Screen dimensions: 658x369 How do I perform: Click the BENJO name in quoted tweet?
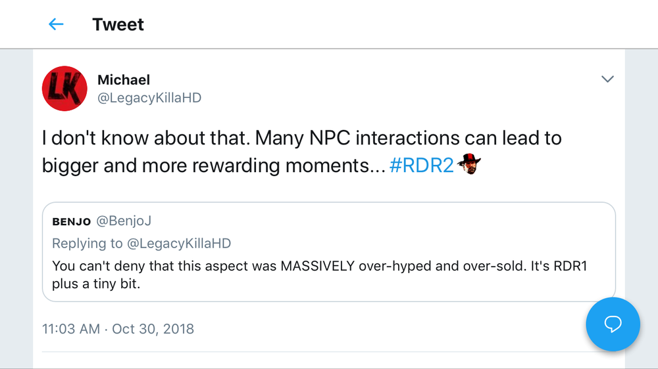[72, 221]
